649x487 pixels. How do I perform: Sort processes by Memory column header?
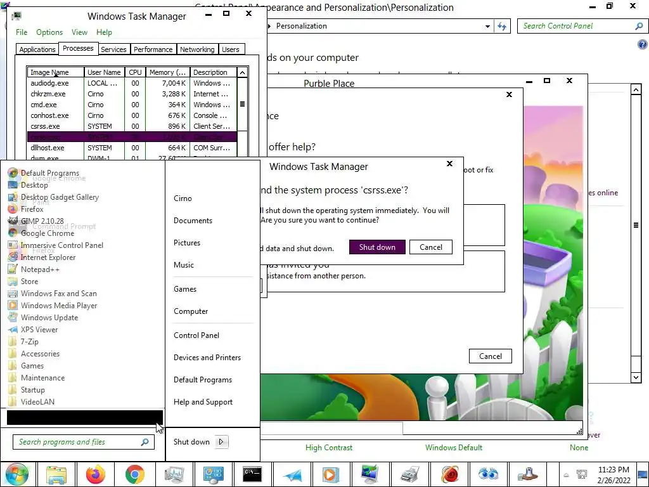pyautogui.click(x=167, y=72)
